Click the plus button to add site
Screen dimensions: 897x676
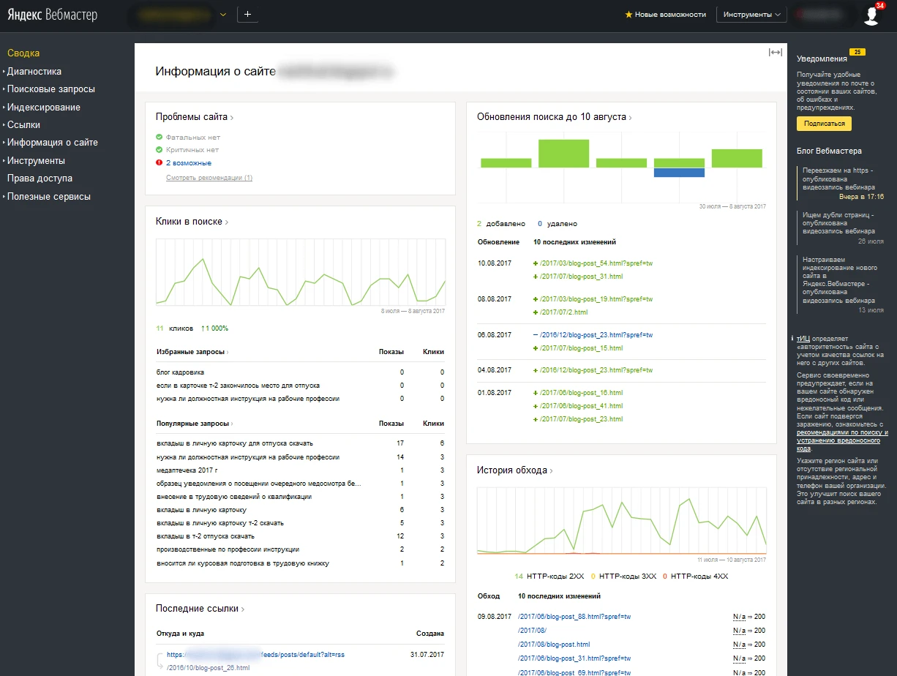pos(248,15)
